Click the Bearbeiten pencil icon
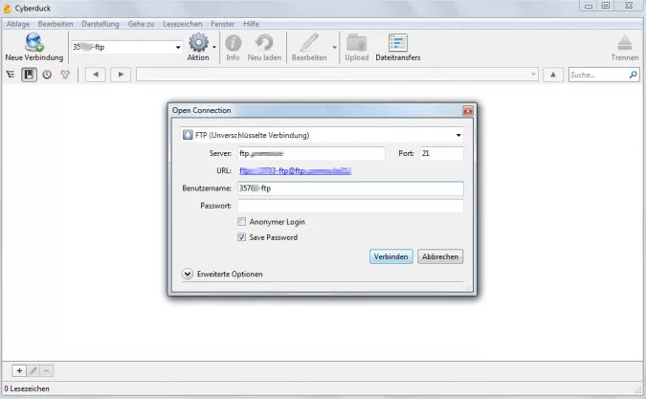The height and width of the screenshot is (399, 646). pos(309,43)
